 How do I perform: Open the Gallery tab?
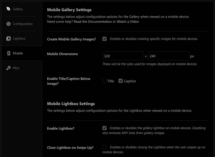click(x=18, y=9)
